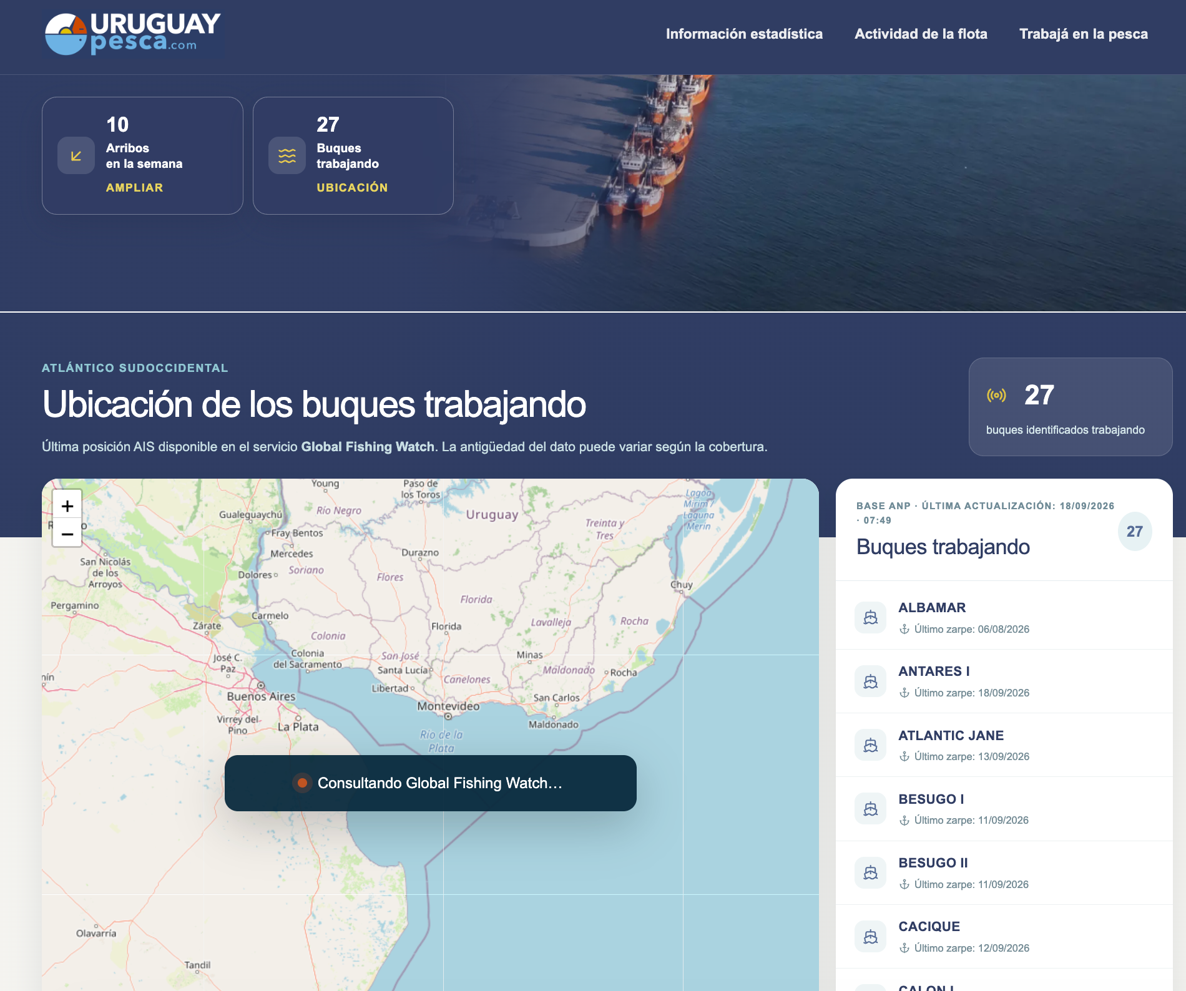Select BESUGO II vessel entry

click(1004, 872)
